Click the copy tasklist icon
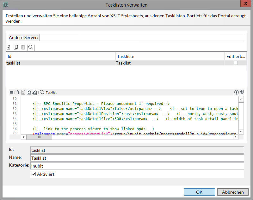Screen dimensions: 253x200 pos(15,48)
